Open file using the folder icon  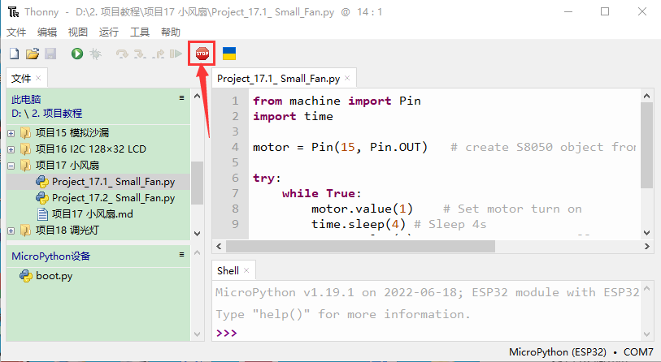coord(33,54)
